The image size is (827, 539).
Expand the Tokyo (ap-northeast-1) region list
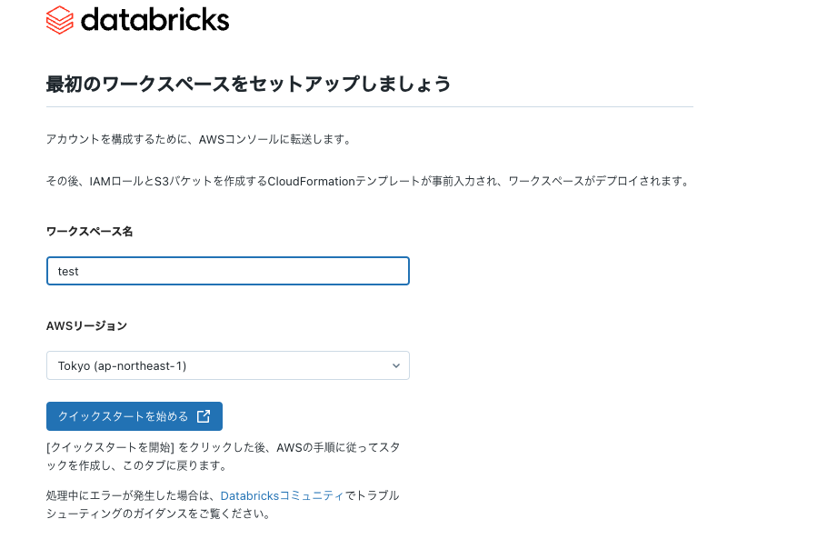tap(227, 365)
